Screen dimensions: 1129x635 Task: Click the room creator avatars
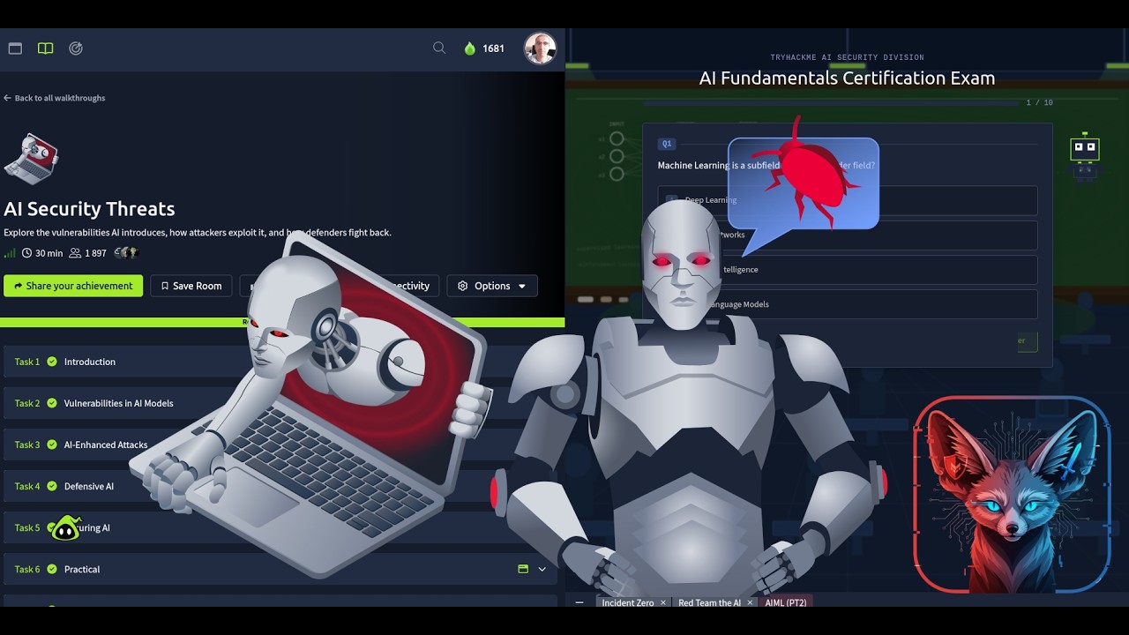[127, 253]
